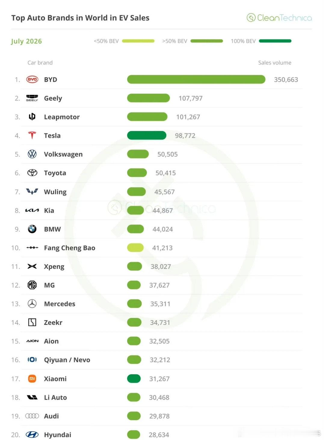Screen dimensions: 324x440
Task: Click the Hyundai logo icon
Action: pos(32,435)
